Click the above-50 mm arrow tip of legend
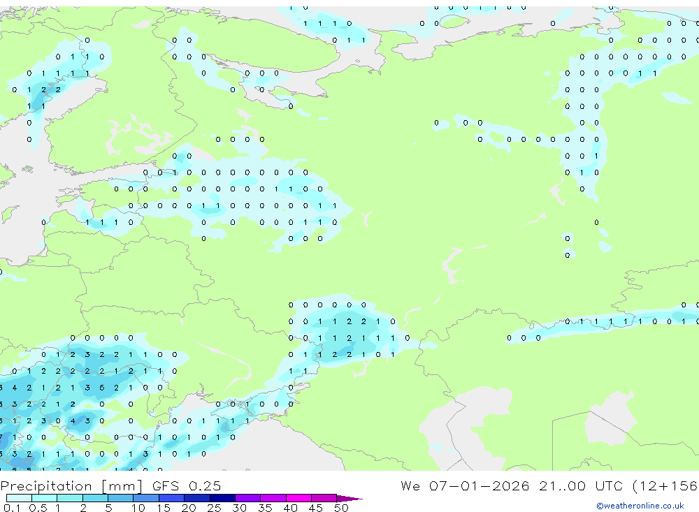699x512 pixels. click(349, 499)
